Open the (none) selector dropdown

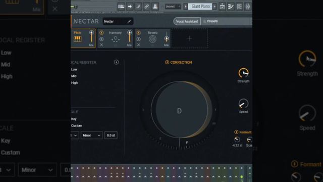pyautogui.click(x=173, y=7)
